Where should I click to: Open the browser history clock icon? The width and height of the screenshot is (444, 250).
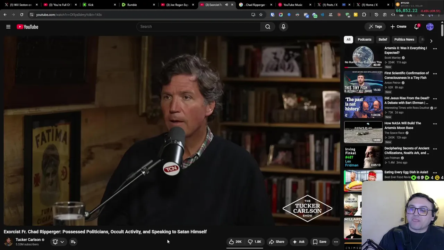tap(376, 15)
